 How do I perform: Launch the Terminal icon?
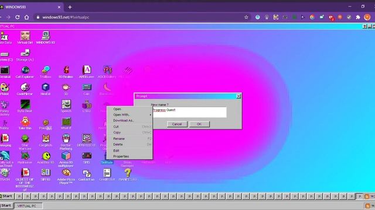coord(5,72)
